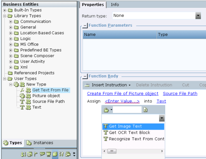Click the person-info icon in bottom toolbar
The image size is (206, 159).
pyautogui.click(x=23, y=154)
